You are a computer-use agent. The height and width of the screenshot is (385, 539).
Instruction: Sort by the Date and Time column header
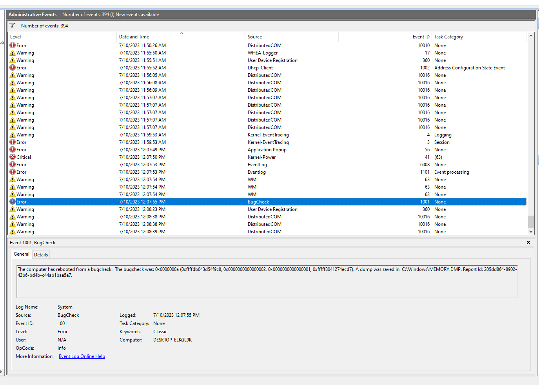(x=181, y=37)
